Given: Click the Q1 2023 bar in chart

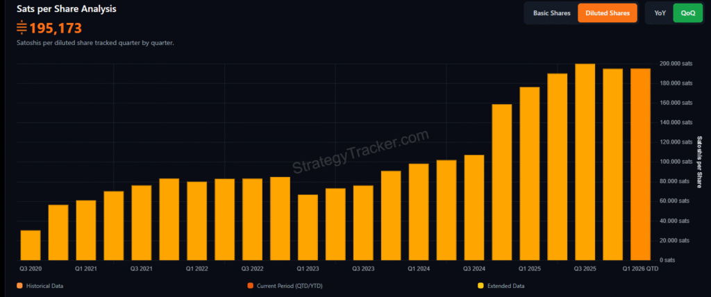Looking at the screenshot, I should click(308, 226).
